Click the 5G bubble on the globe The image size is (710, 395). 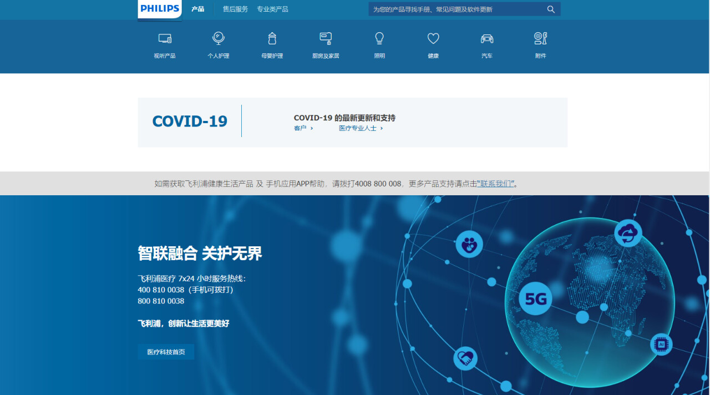pos(536,300)
